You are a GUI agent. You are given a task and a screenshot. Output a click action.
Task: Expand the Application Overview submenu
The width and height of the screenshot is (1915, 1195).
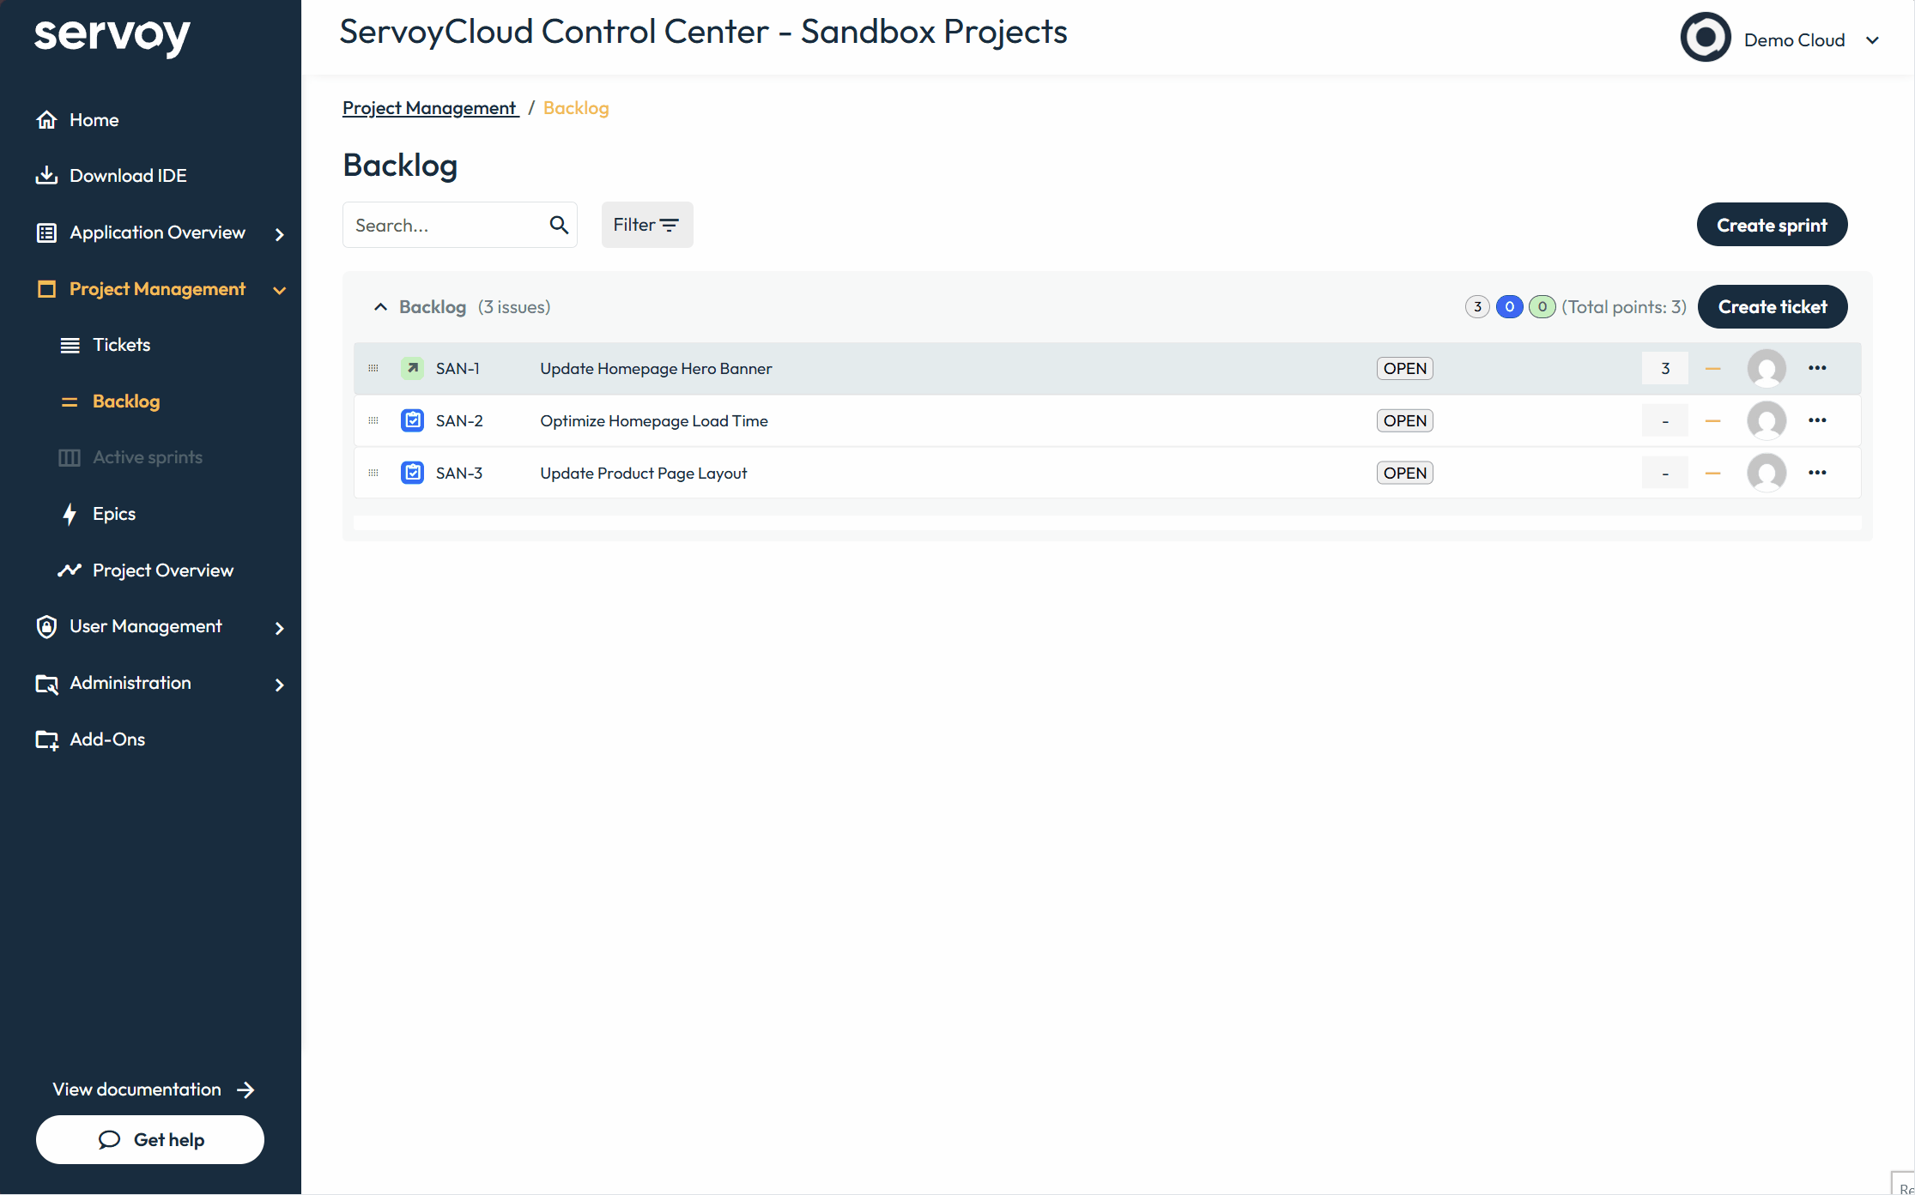[x=279, y=233]
